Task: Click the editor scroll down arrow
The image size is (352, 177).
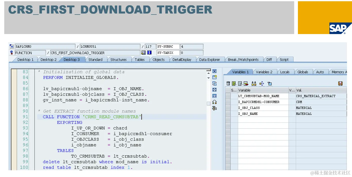Action: [x=209, y=78]
